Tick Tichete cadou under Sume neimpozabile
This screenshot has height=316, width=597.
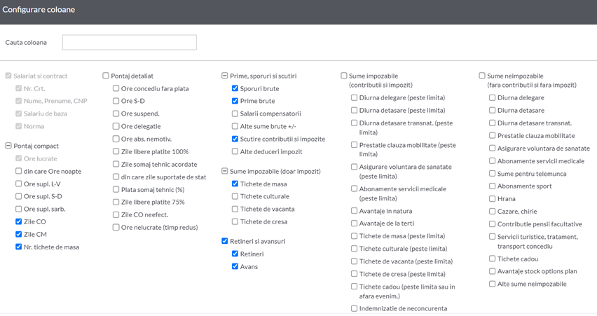coord(493,259)
